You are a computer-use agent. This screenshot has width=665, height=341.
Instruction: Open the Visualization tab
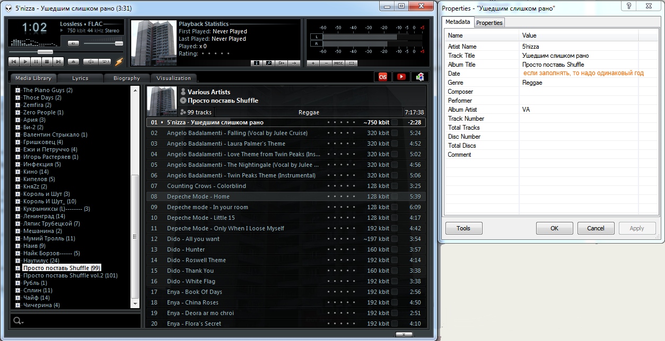(173, 78)
